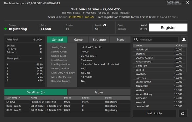The width and height of the screenshot is (192, 122).
Task: Click the search magnifier icon
Action: point(136,39)
